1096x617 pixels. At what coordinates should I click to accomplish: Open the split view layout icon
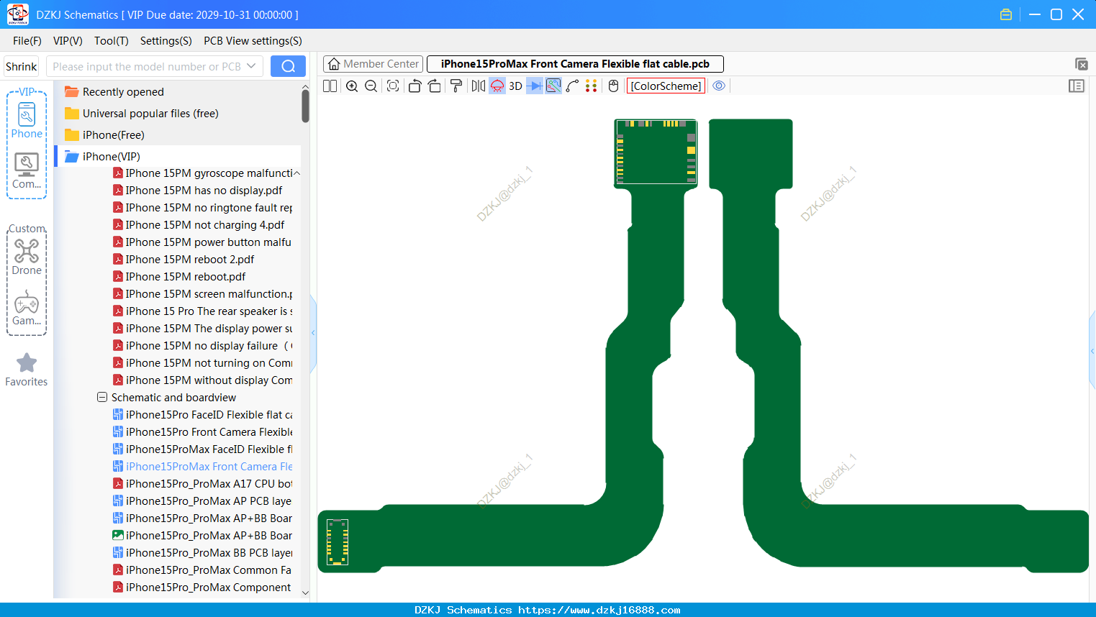click(x=330, y=86)
